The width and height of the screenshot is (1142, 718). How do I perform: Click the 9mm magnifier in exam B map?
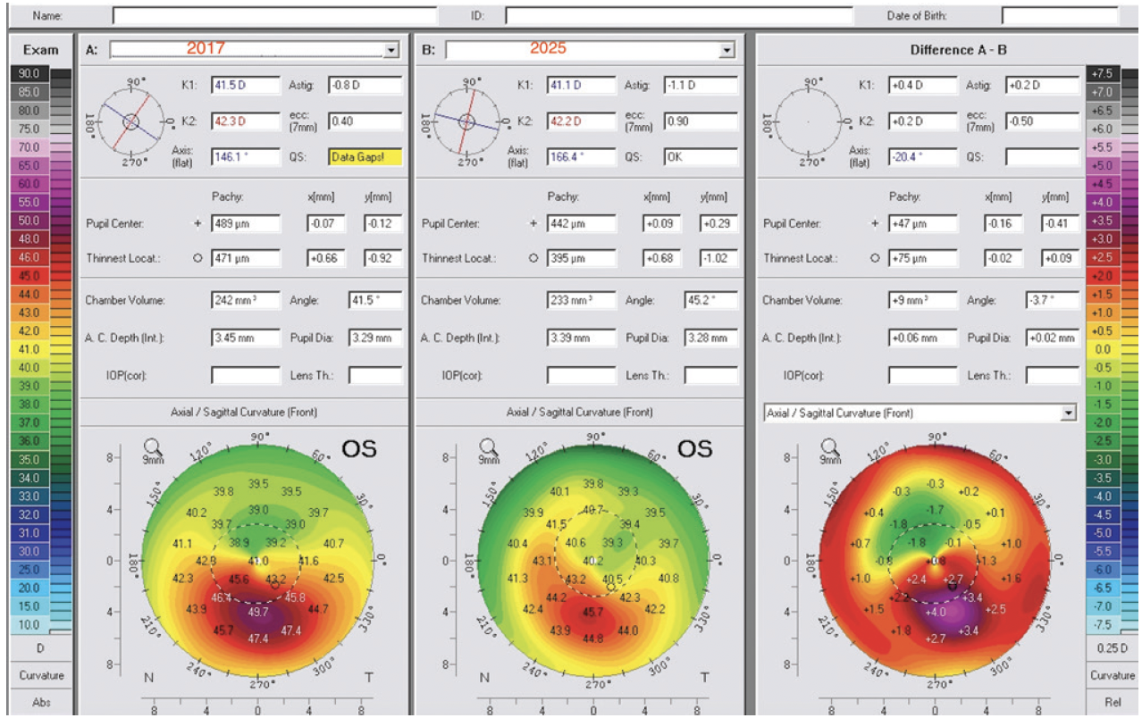(x=488, y=449)
